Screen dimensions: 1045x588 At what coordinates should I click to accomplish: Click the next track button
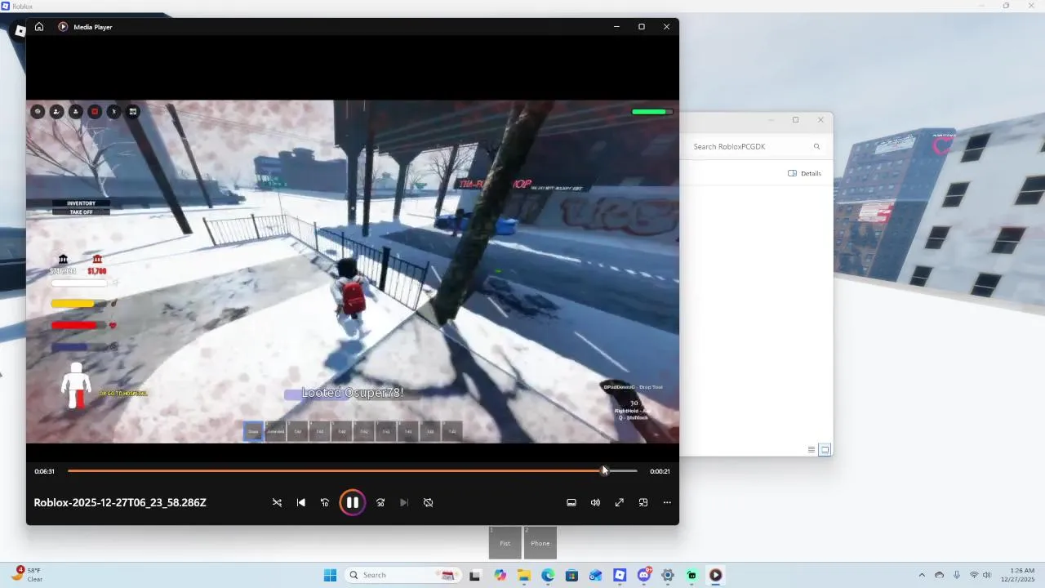click(x=404, y=502)
